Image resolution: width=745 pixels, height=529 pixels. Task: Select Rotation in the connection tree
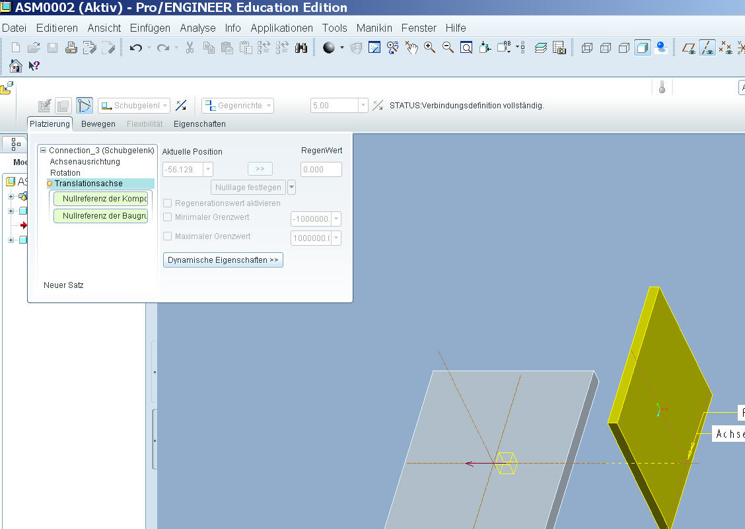click(65, 173)
